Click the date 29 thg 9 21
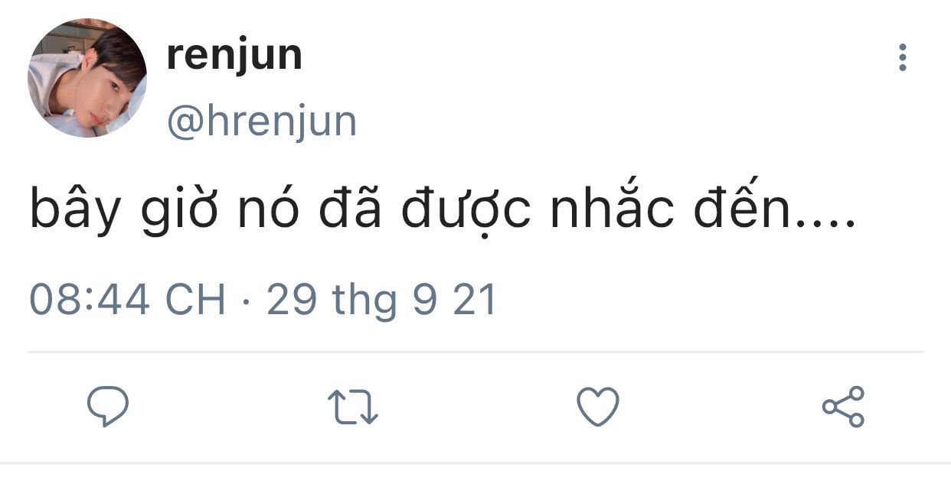This screenshot has width=951, height=477. click(382, 300)
